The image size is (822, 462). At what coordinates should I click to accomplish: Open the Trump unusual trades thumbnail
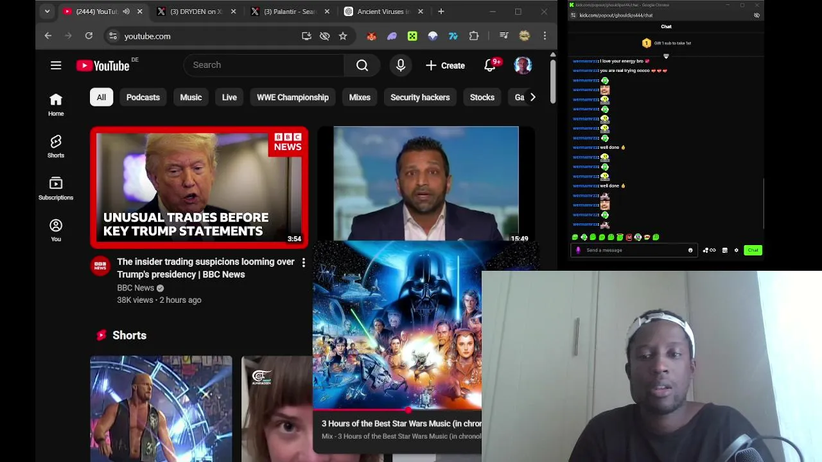click(x=199, y=188)
